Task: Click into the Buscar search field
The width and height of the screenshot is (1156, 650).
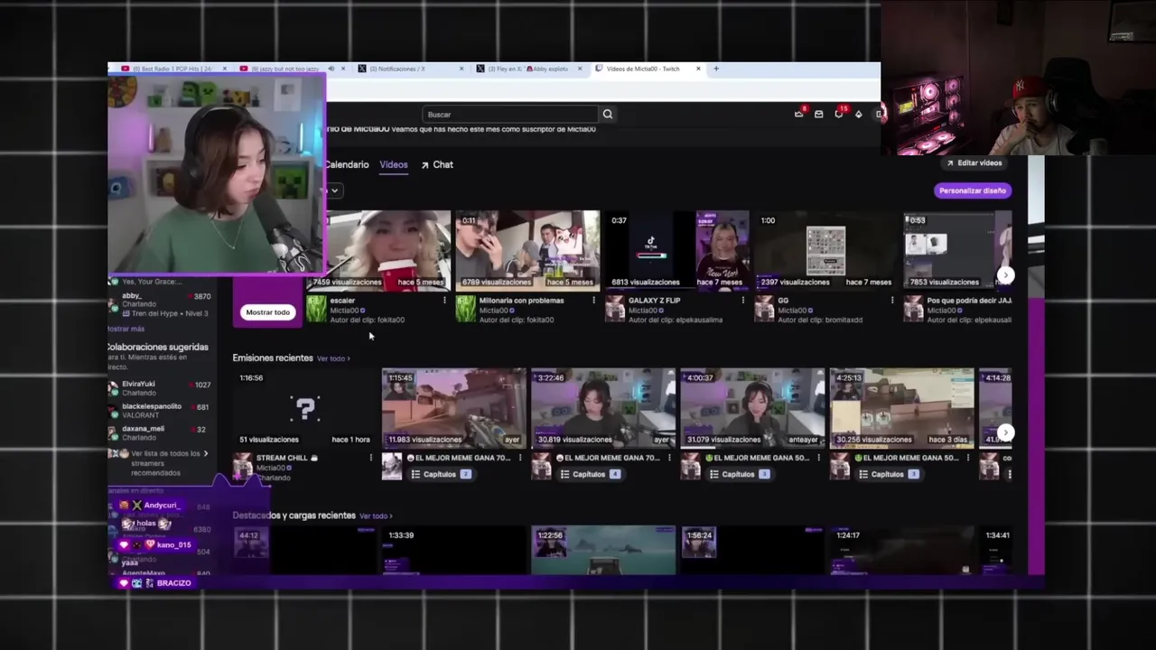Action: [x=510, y=115]
